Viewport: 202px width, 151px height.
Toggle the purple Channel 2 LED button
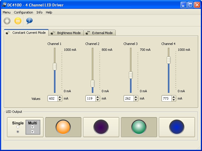point(101,127)
